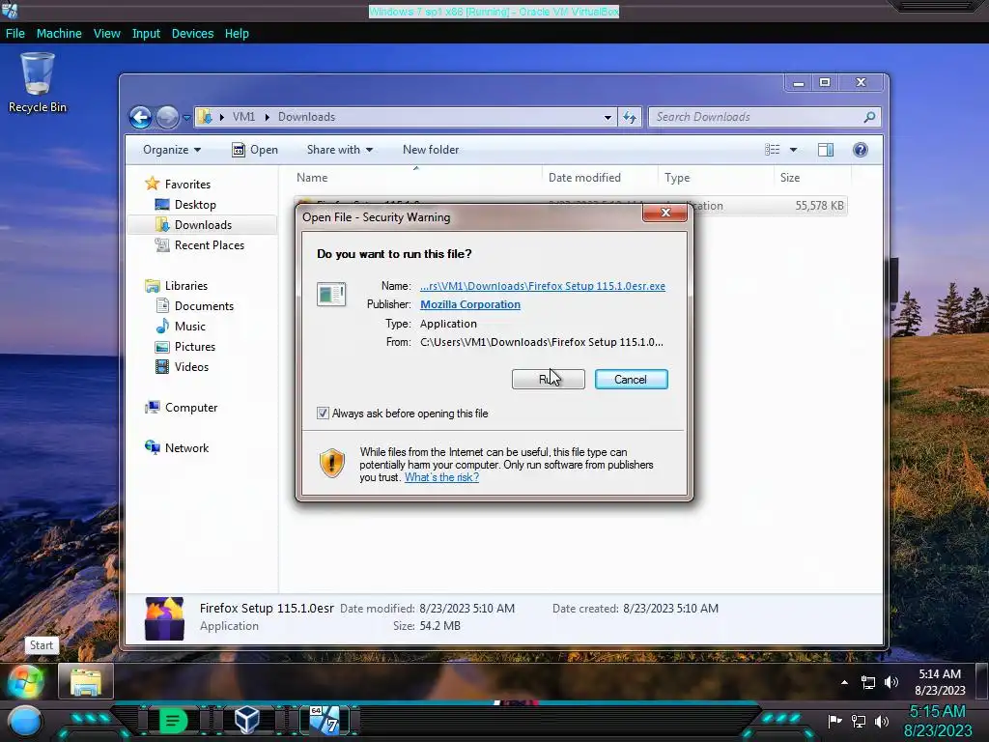Screen dimensions: 989x742
Task: Click Run in the security warning
Action: tap(549, 379)
